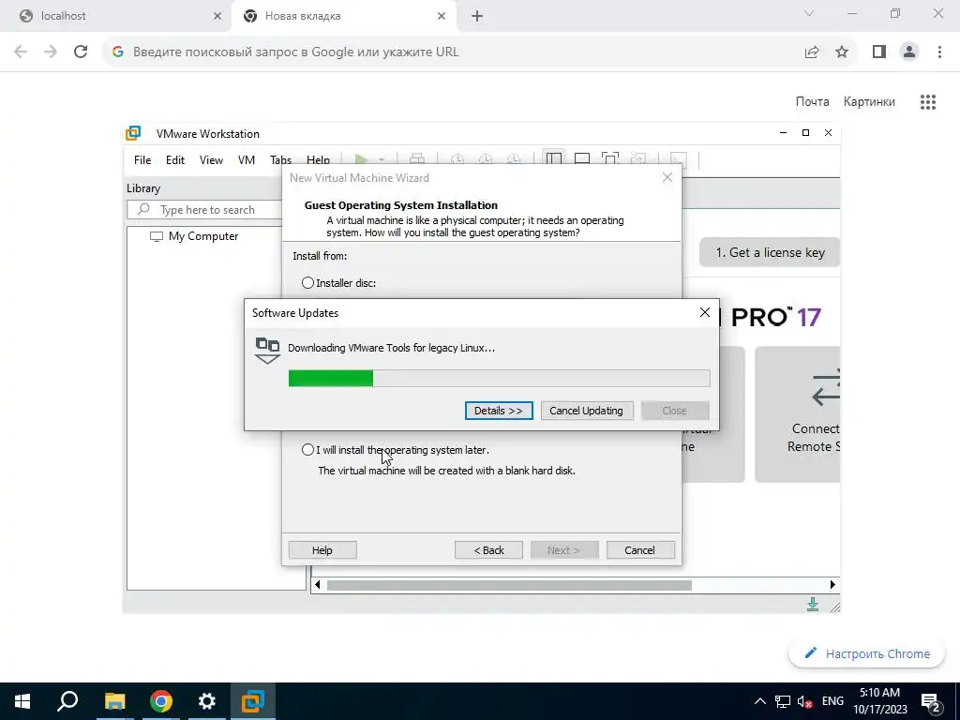Go back with the < Back button
Viewport: 960px width, 720px height.
488,549
